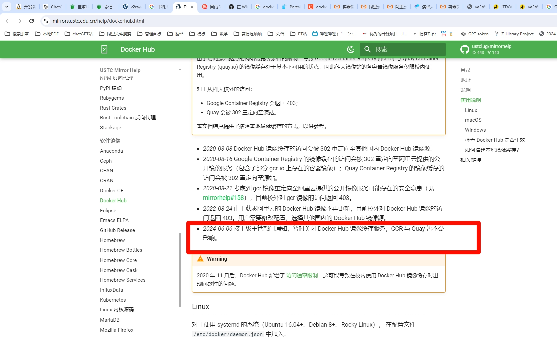
Task: Open the 哔哩哔哩 bookmark icon
Action: (315, 34)
